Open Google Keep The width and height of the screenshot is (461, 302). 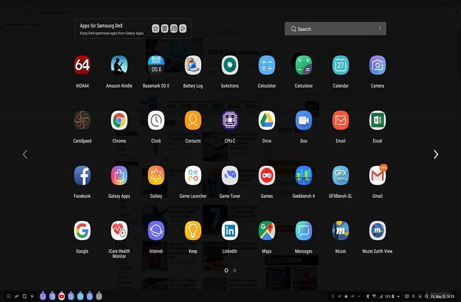(193, 231)
